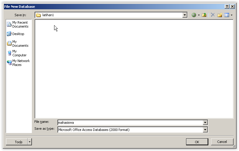Open the Back button history arrow
Screen dimensions: 239x151
pos(199,15)
